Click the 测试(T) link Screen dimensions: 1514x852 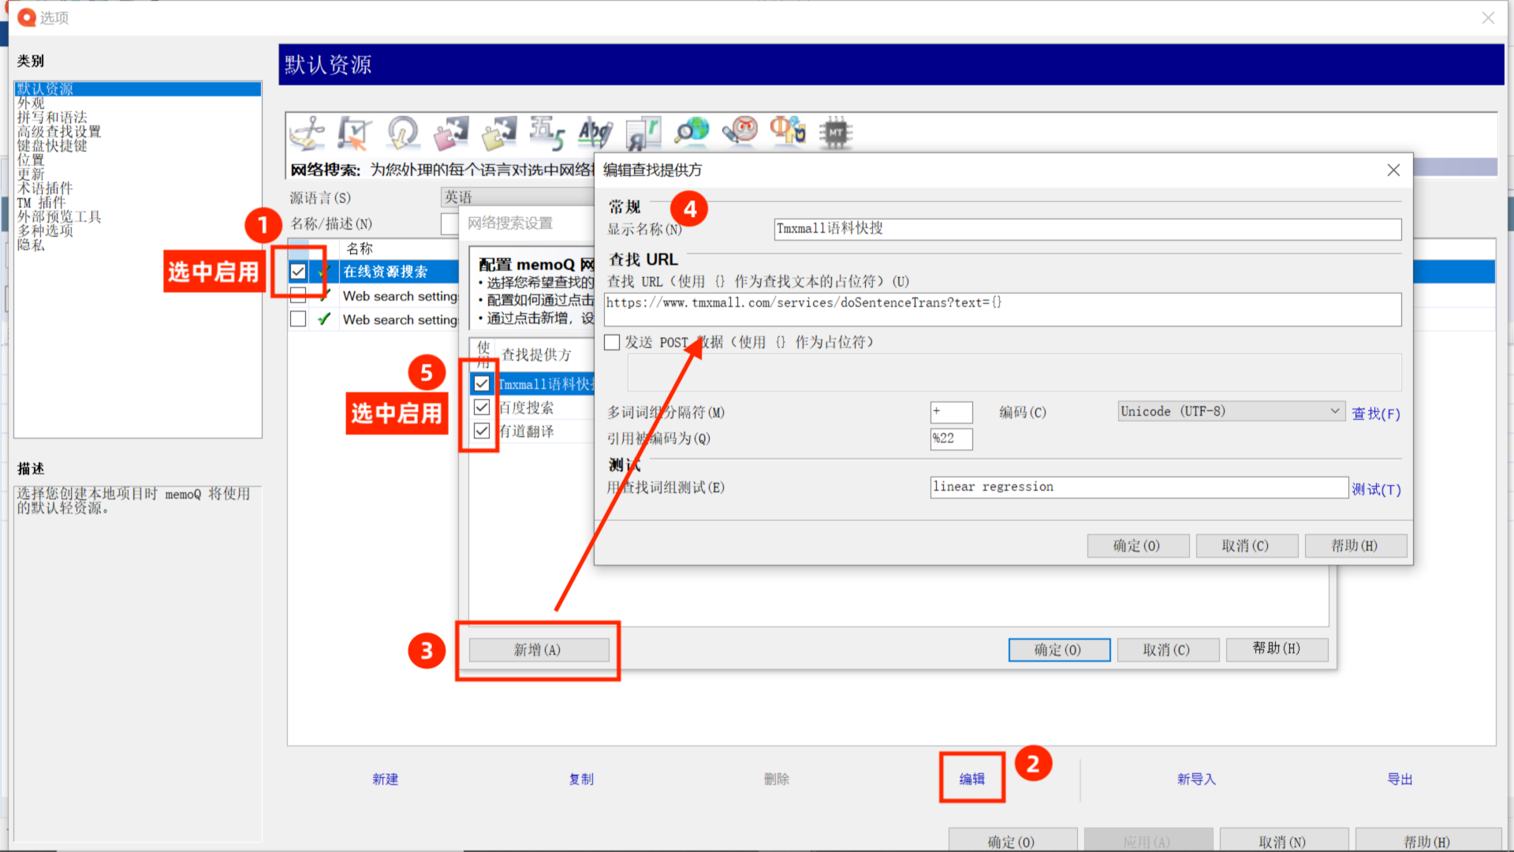(1376, 490)
